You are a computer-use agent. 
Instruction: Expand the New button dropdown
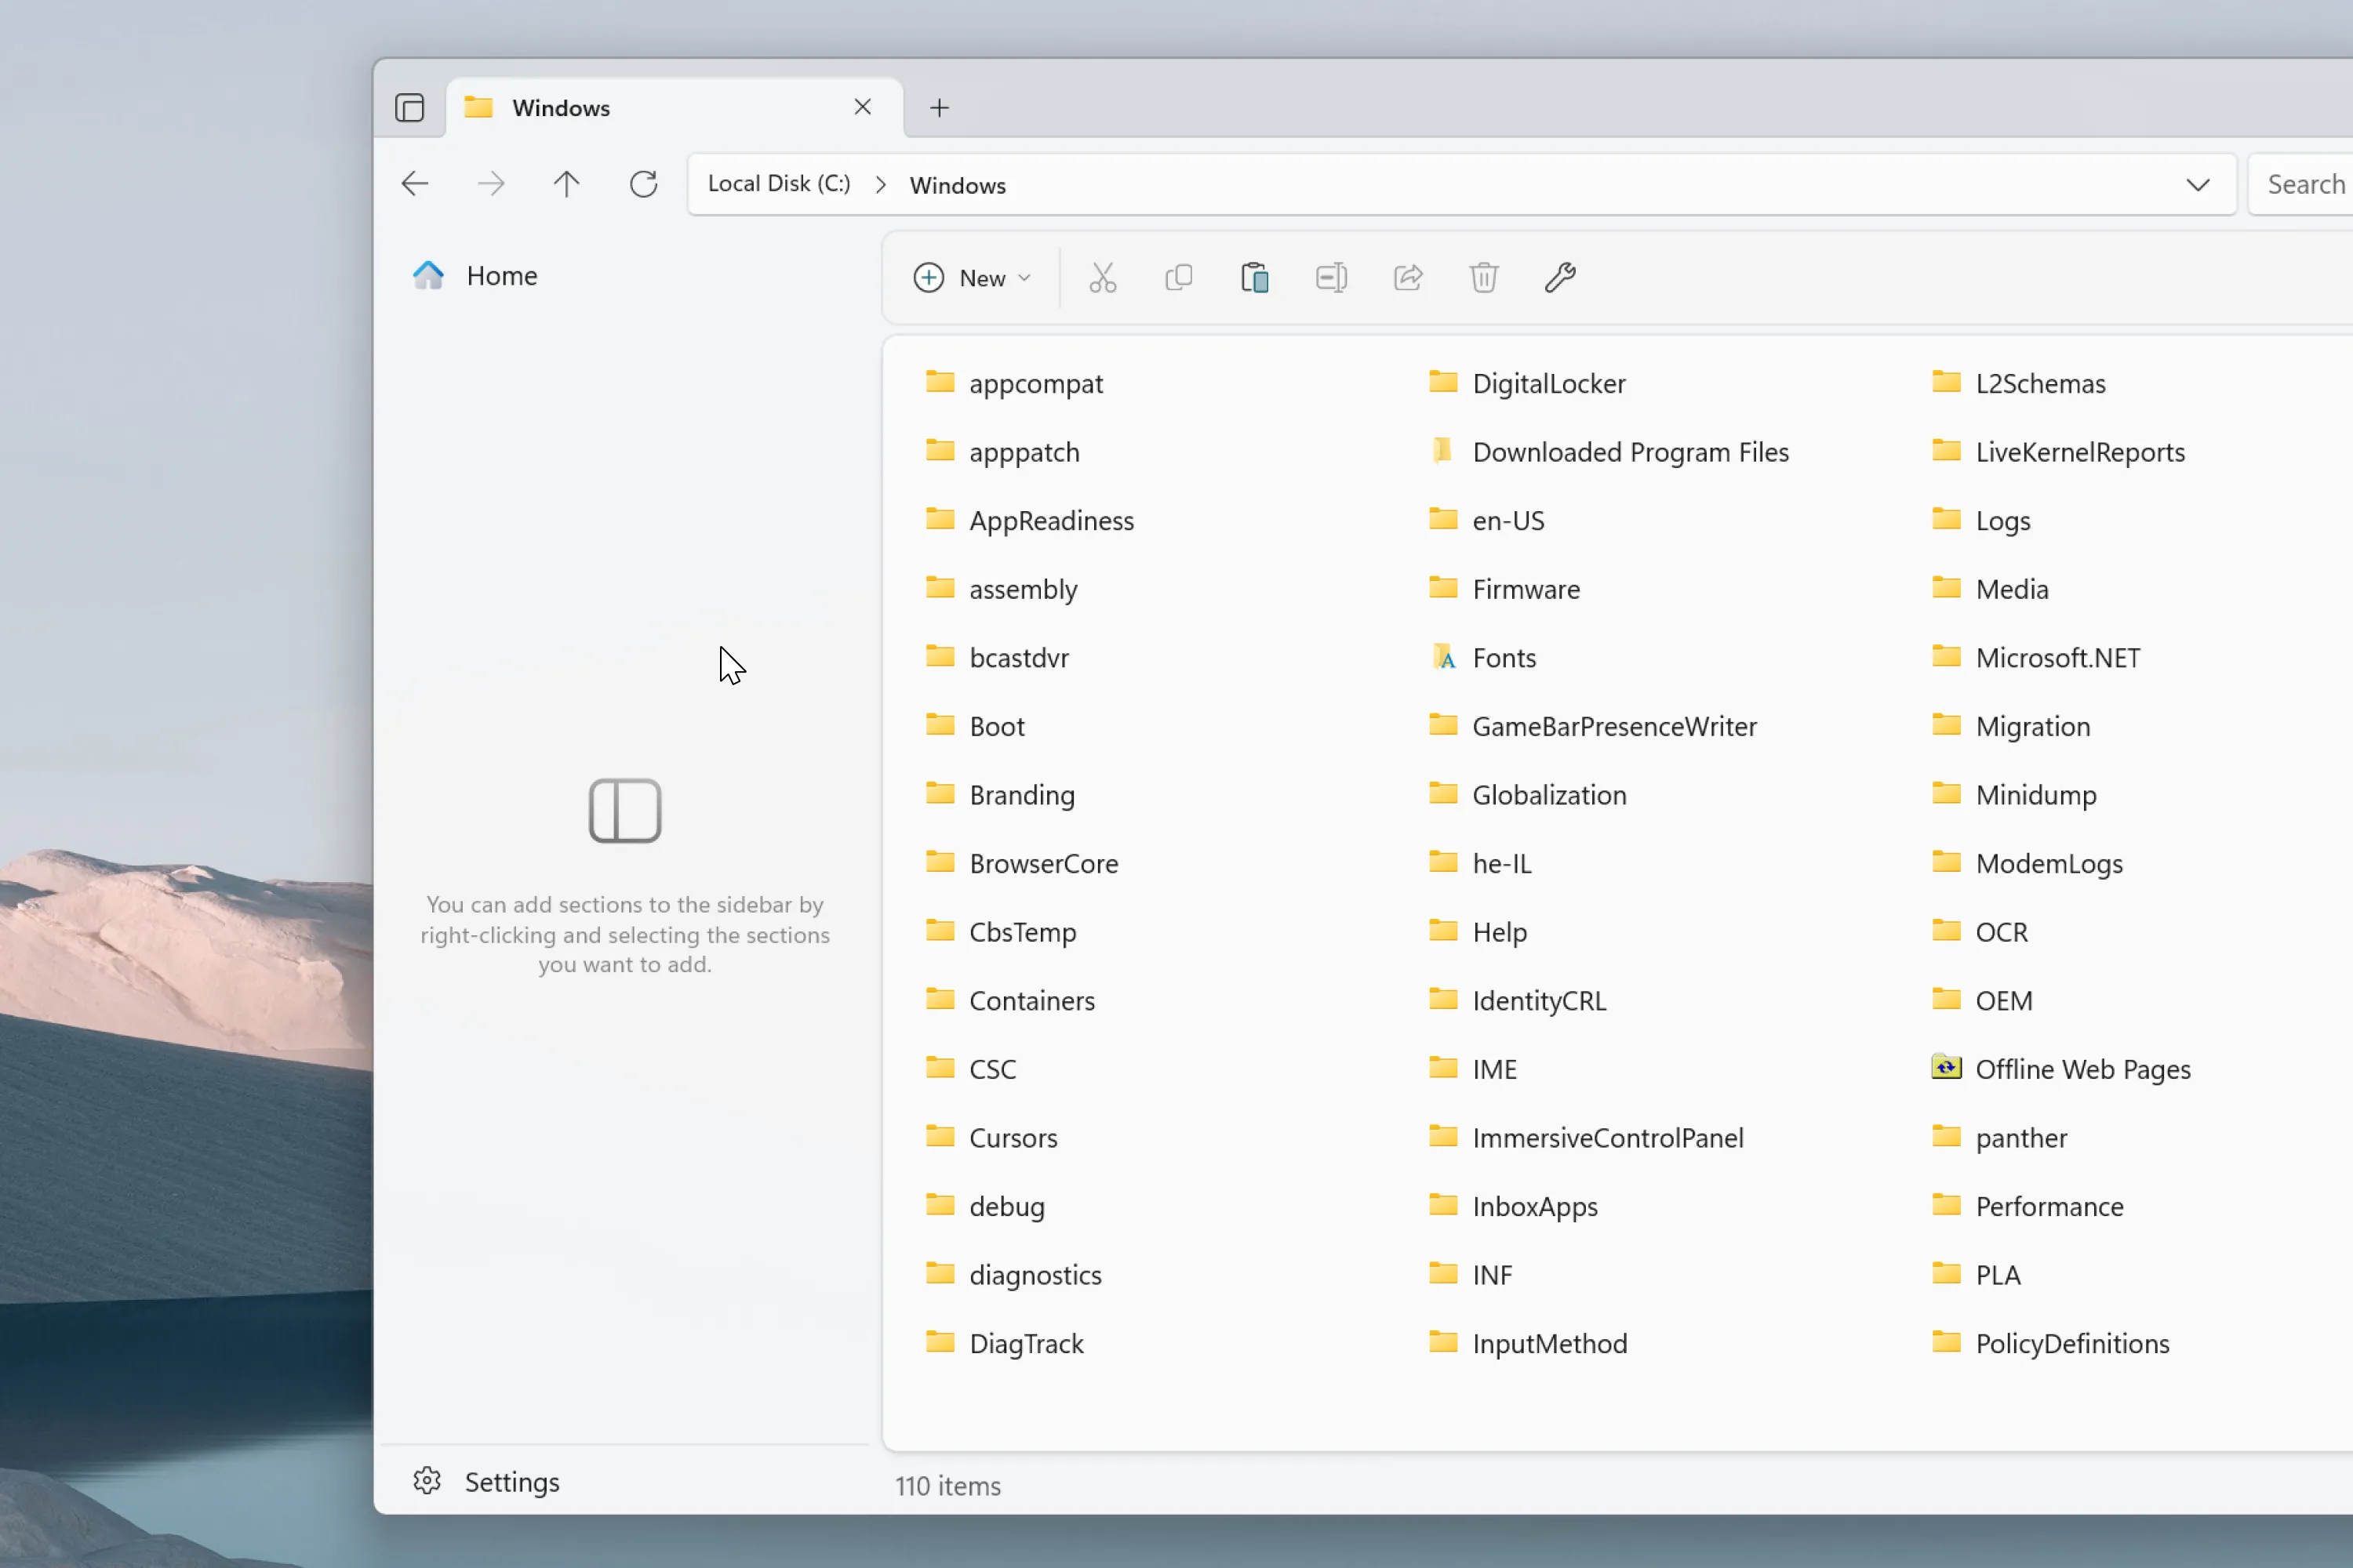click(1024, 278)
